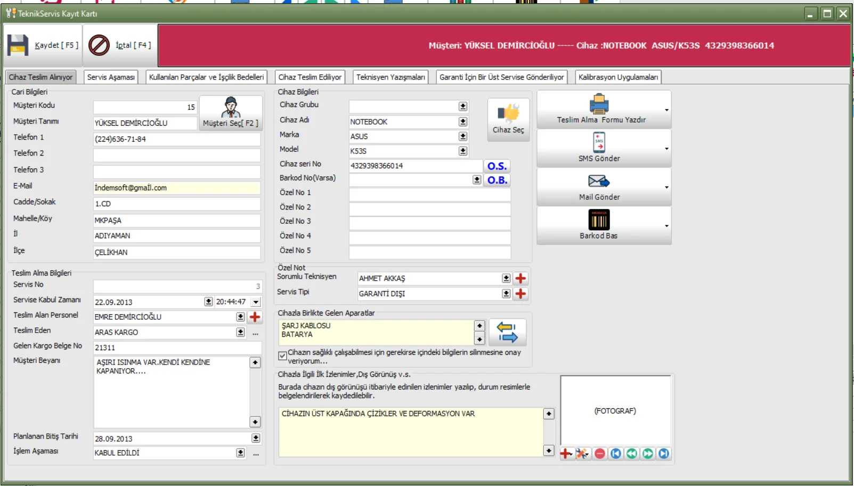Image resolution: width=854 pixels, height=486 pixels.
Task: Click the İptal cancel icon
Action: (99, 45)
